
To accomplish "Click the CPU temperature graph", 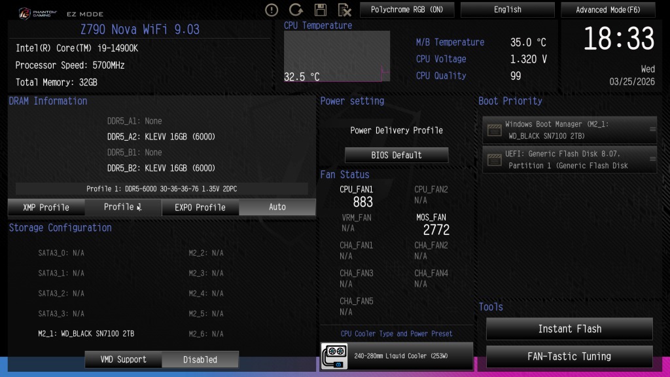I will [x=337, y=56].
